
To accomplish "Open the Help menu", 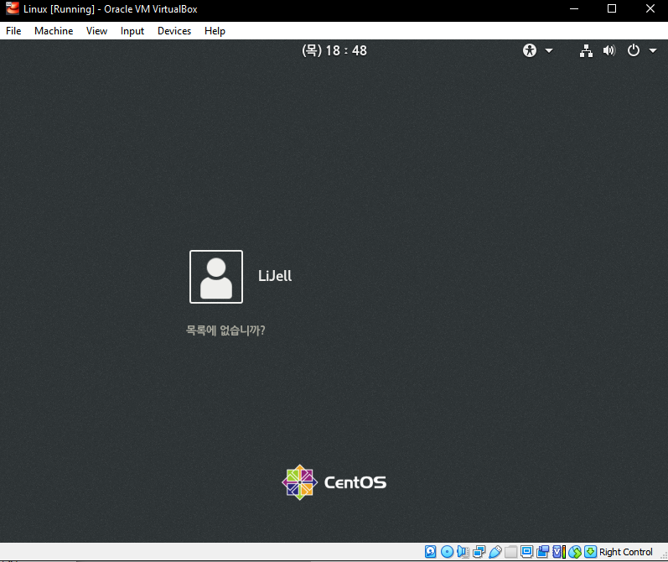I will point(215,31).
